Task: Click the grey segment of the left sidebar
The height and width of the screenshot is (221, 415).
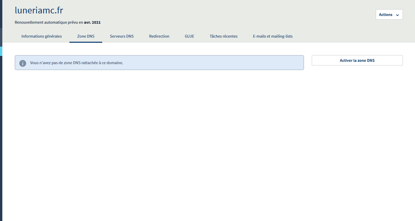Action: pyautogui.click(x=1, y=37)
